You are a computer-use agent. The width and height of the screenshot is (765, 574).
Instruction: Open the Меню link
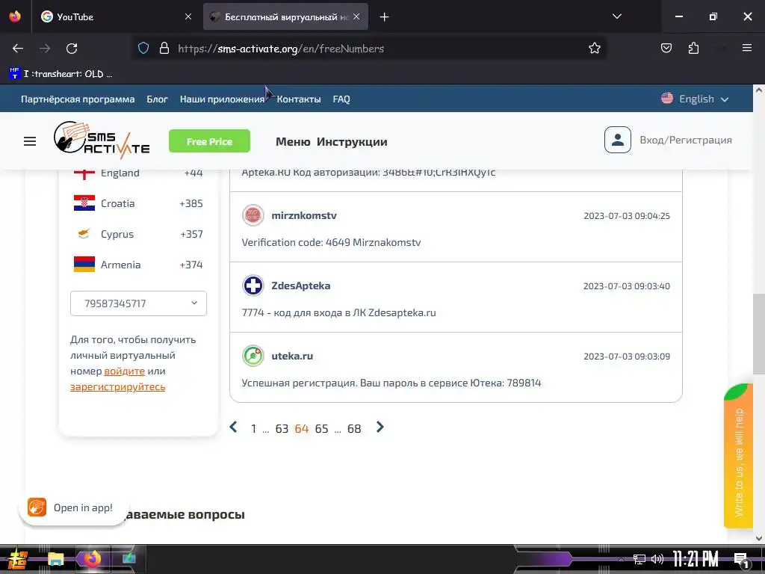(x=293, y=141)
